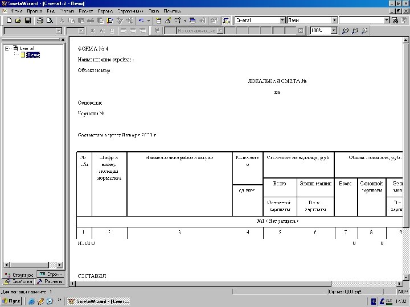
Task: Open the 100% zoom level dropdown
Action: point(334,31)
